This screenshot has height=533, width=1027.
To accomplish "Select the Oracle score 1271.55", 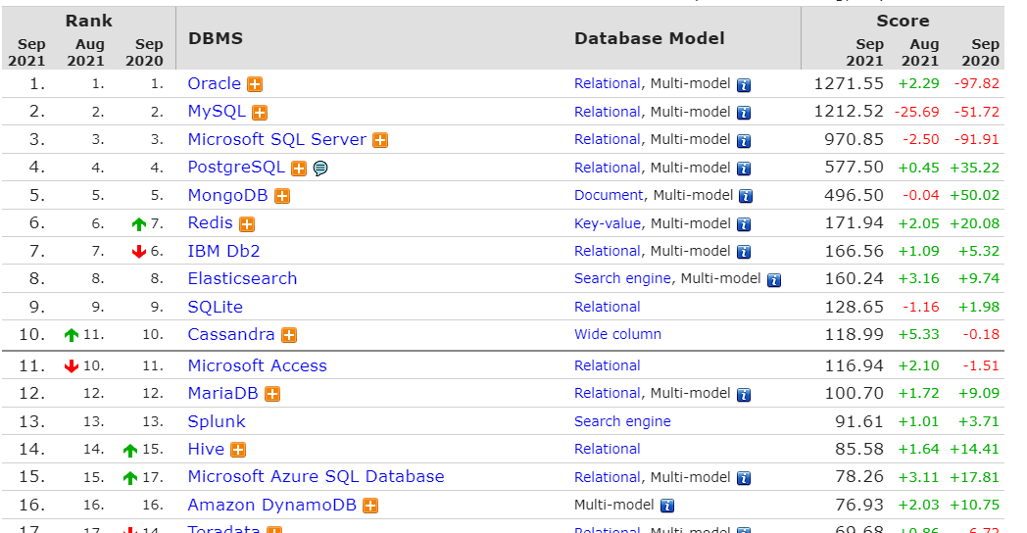I will pos(849,84).
